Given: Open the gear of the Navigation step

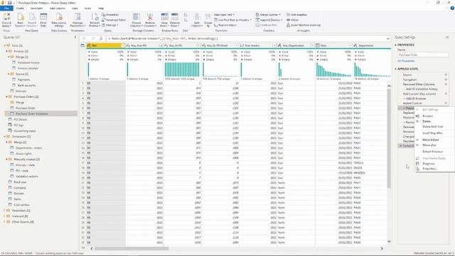Looking at the screenshot, I should point(446,80).
